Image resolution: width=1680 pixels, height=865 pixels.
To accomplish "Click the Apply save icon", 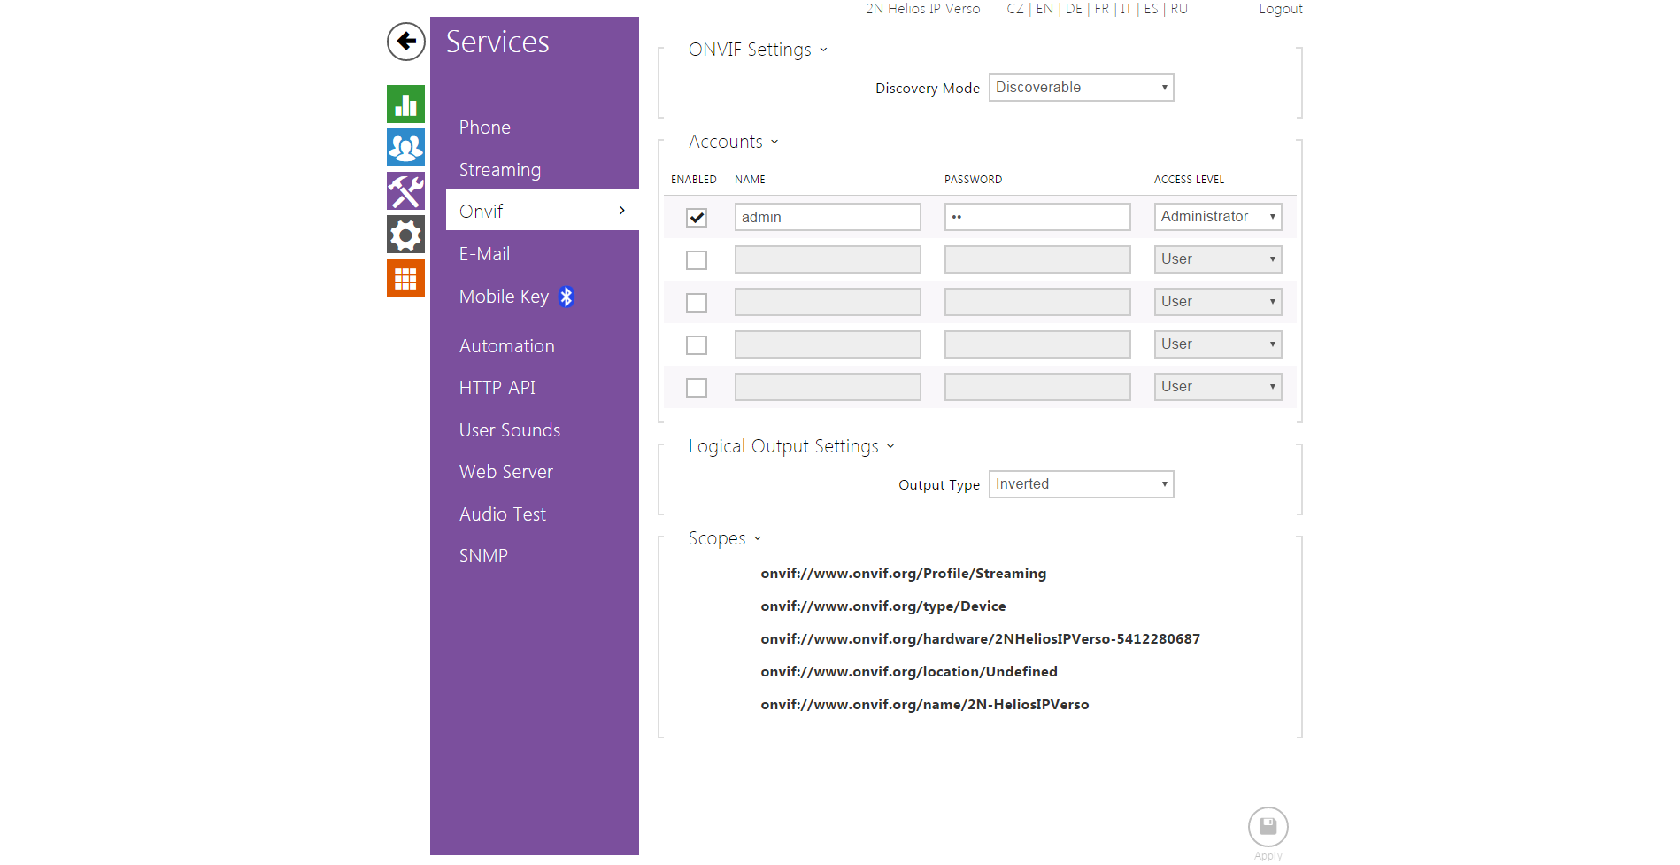I will click(x=1268, y=827).
